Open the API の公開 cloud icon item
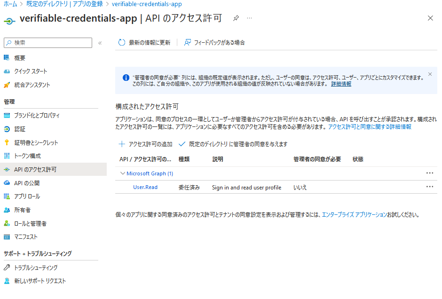The image size is (442, 299). click(x=7, y=183)
